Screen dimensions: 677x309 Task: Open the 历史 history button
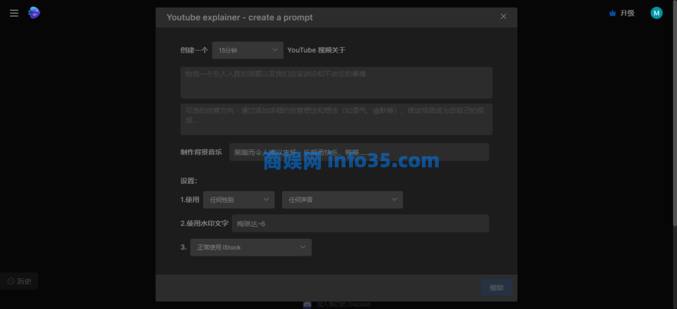click(19, 281)
